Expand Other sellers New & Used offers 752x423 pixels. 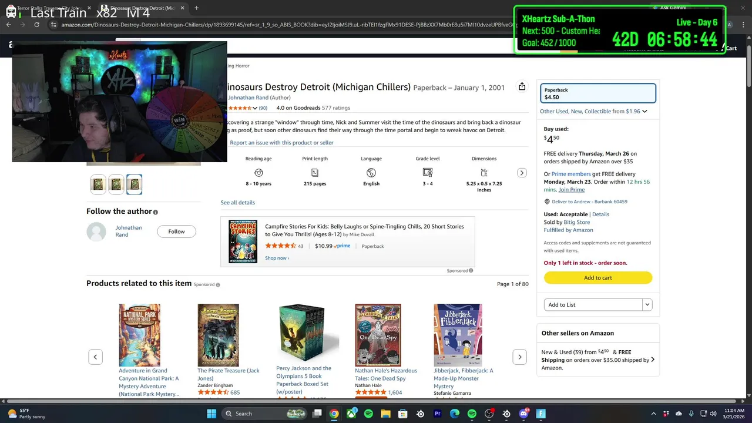pyautogui.click(x=653, y=360)
